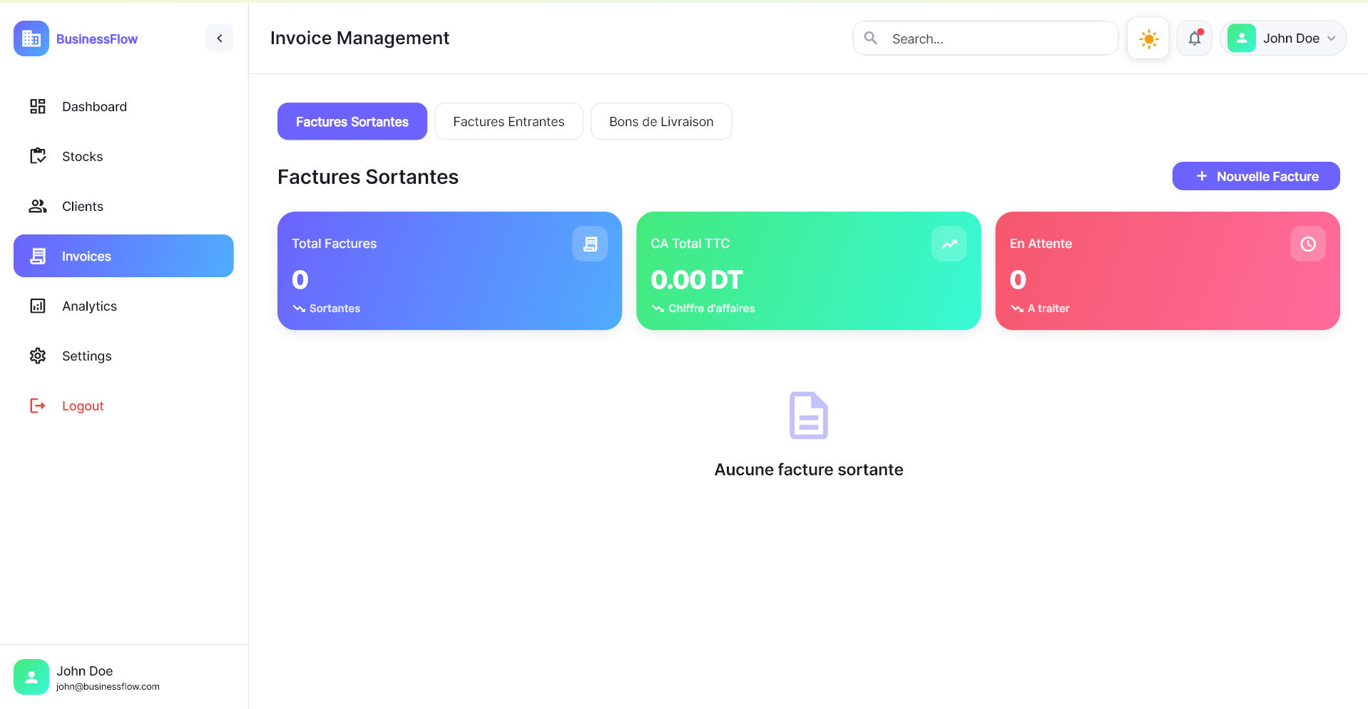Click the search magnifier icon
Viewport: 1368px width, 709px height.
[x=870, y=38]
